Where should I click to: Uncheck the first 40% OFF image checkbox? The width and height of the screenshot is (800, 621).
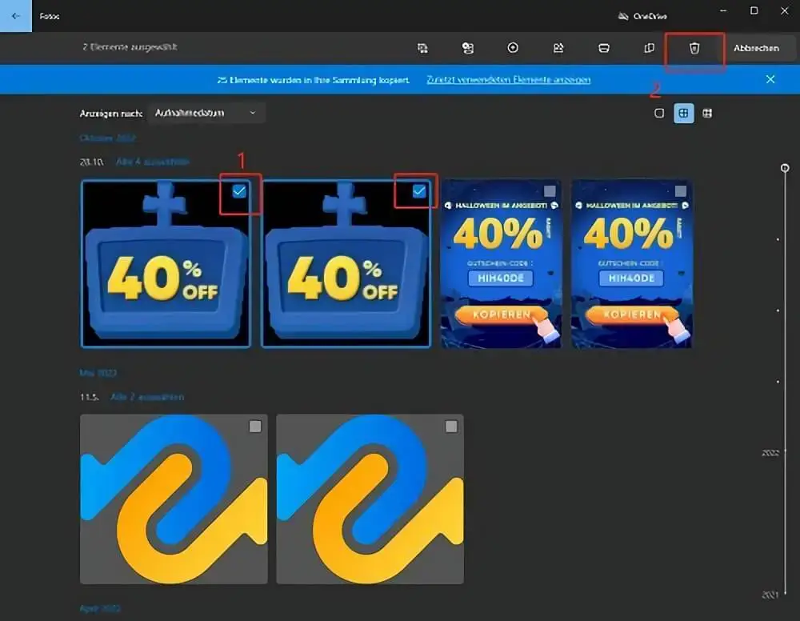239,191
